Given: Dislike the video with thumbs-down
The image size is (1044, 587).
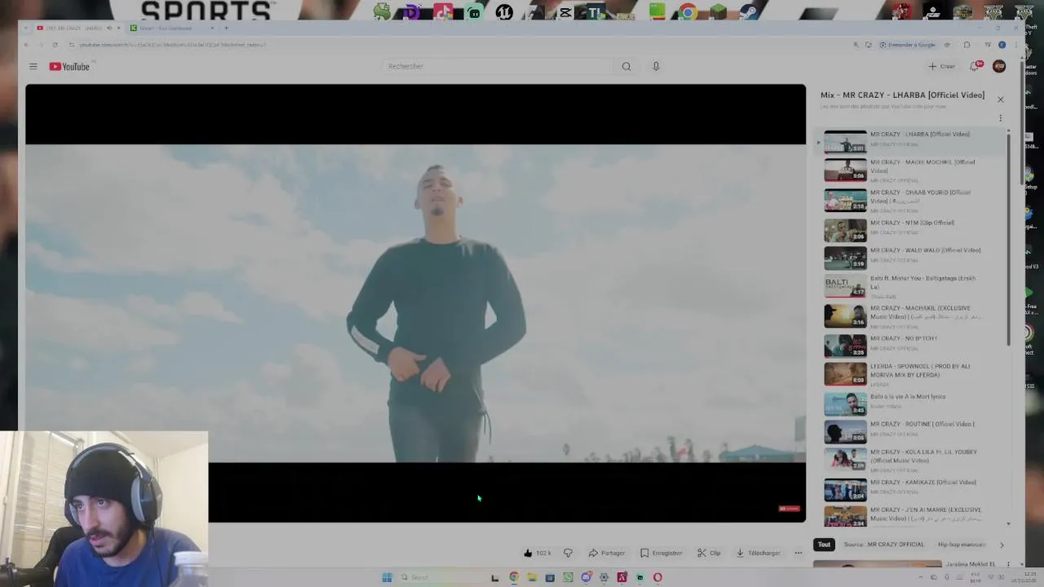Looking at the screenshot, I should (568, 553).
